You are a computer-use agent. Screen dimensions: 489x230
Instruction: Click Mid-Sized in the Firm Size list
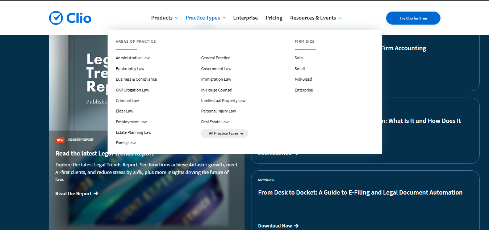pos(303,79)
